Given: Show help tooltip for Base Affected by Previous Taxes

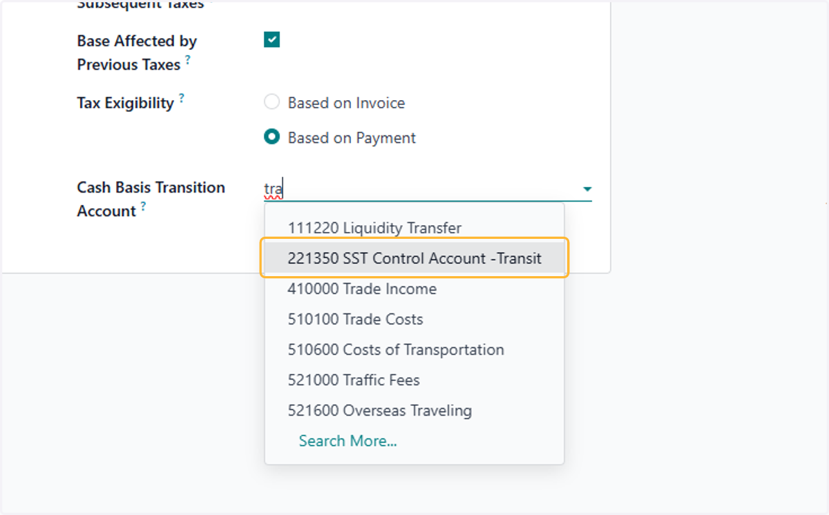Looking at the screenshot, I should (187, 60).
